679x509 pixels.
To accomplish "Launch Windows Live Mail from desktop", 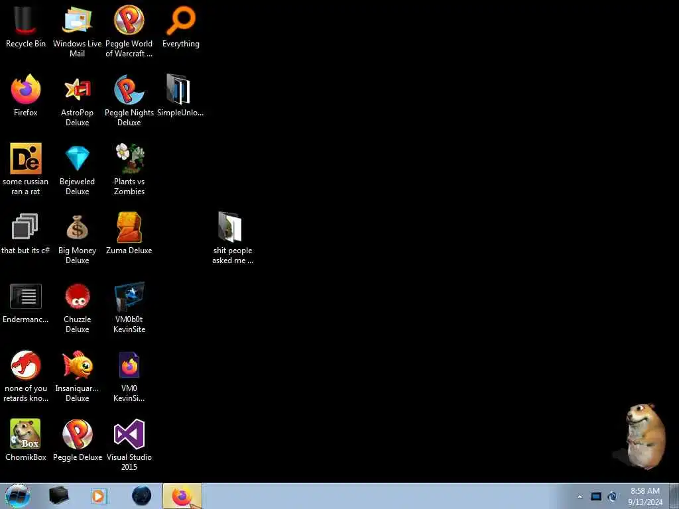I will [77, 19].
